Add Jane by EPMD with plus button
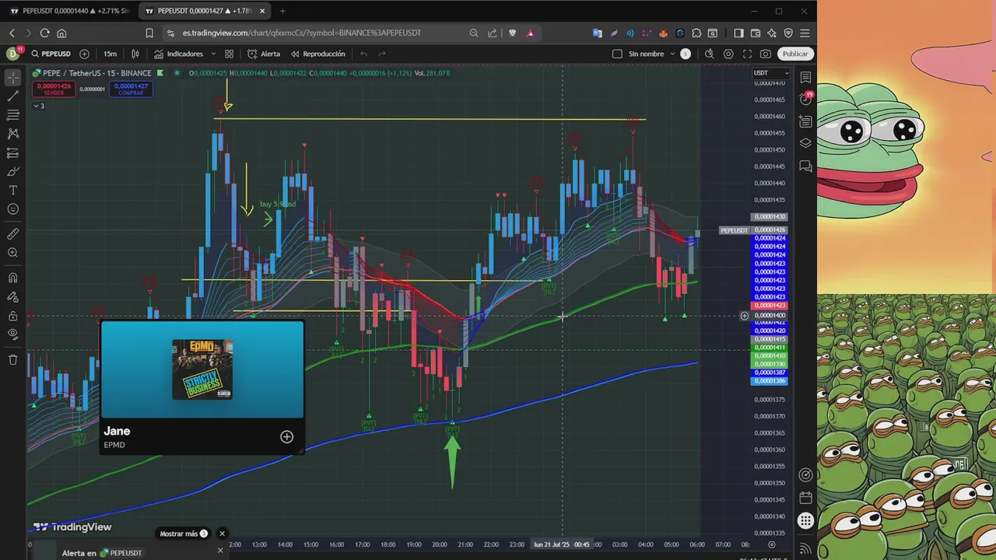 tap(286, 436)
